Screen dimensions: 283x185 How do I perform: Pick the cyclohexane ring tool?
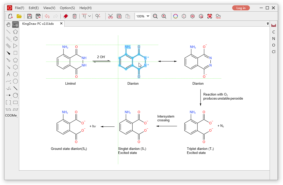[15, 67]
